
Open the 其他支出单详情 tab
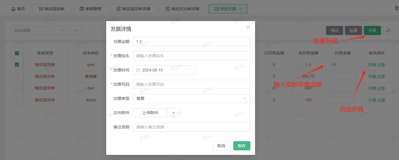(x=183, y=9)
